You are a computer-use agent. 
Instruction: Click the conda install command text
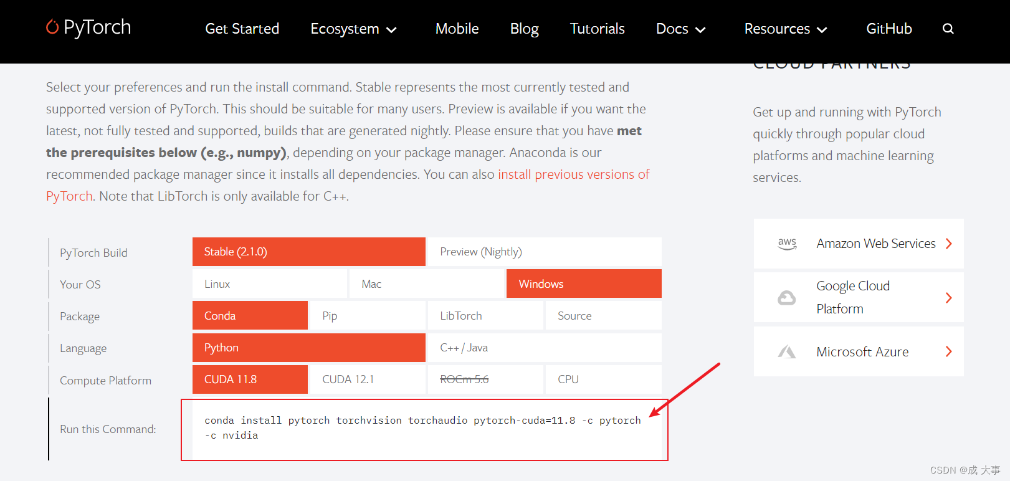click(x=422, y=421)
